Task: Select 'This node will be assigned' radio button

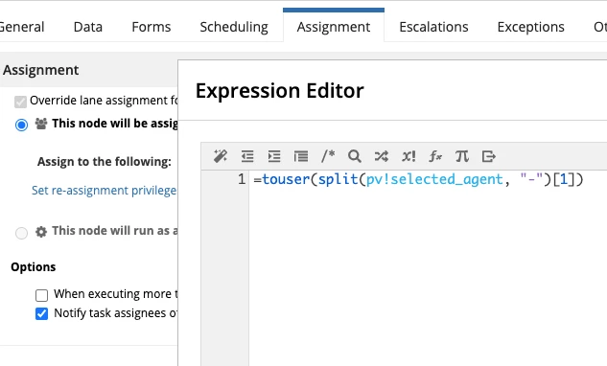Action: (21, 125)
